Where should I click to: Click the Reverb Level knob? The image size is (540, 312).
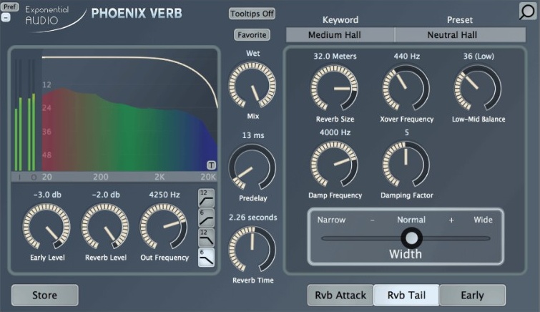[105, 227]
